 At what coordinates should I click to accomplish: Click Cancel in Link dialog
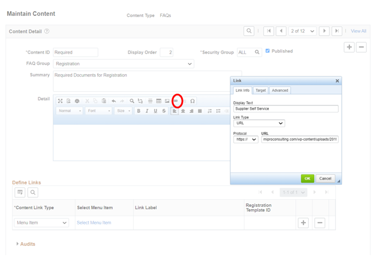[325, 178]
